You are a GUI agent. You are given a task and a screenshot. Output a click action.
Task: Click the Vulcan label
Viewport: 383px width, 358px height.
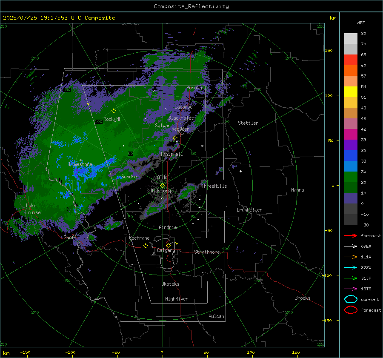[216, 316]
